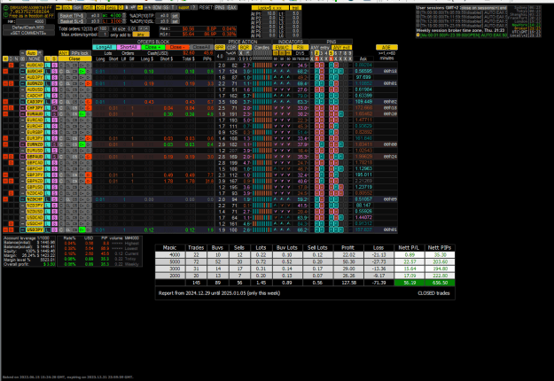Click the pink S short icon for AUDCAD
This screenshot has height=381, width=554.
54,66
